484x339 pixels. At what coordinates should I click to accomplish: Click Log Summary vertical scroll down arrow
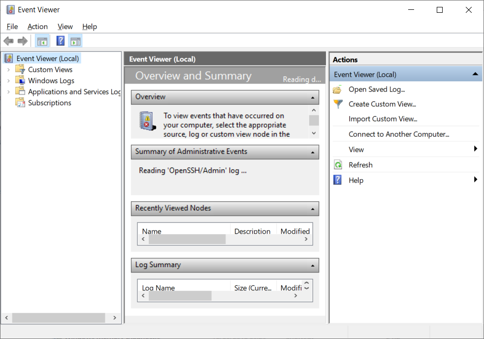307,288
